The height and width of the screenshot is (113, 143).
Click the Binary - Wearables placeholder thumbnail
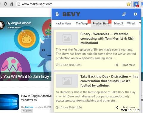(x=67, y=38)
